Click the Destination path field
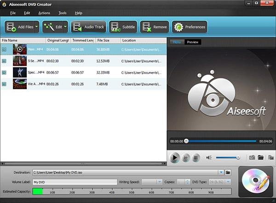Screen dimensions: 276x203 pyautogui.click(x=125, y=173)
